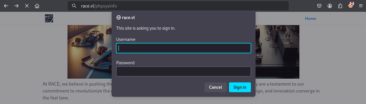366x104 pixels.
Task: Select the race.vl/phpsysinfo address bar
Action: point(178,6)
